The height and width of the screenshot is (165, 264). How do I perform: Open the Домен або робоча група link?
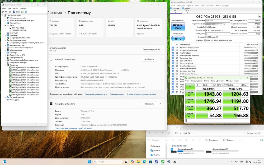[x=96, y=94]
